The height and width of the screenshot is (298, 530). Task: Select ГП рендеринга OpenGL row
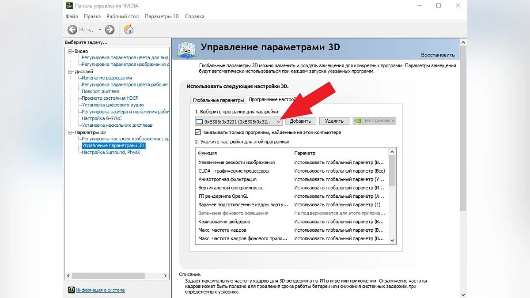pos(292,196)
